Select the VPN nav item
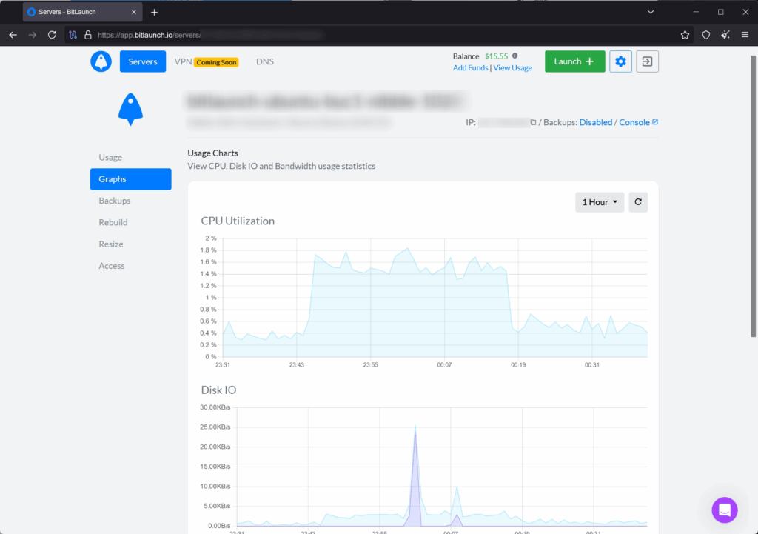The width and height of the screenshot is (758, 534). pyautogui.click(x=184, y=61)
